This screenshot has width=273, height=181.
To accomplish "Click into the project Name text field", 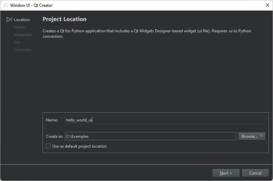I will click(x=165, y=120).
